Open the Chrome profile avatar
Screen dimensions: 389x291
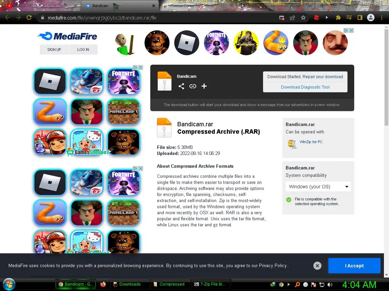[x=371, y=18]
